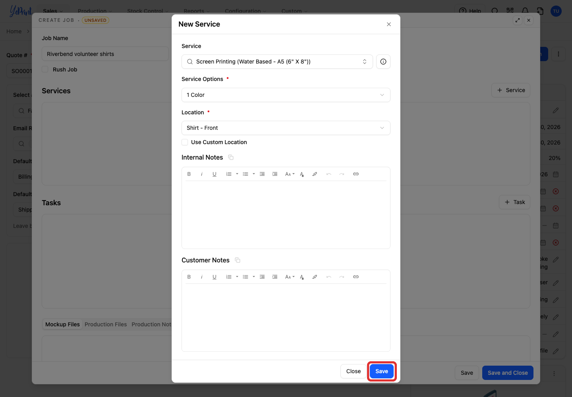Switch to the Production Files tab

106,324
